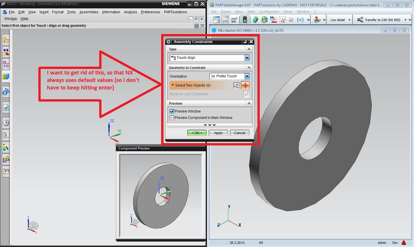Open Transfer to CAD dropdown arrow
This screenshot has height=247, width=414.
click(x=405, y=20)
